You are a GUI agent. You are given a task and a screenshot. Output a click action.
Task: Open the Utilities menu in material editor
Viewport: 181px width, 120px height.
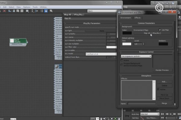pyautogui.click(x=43, y=7)
